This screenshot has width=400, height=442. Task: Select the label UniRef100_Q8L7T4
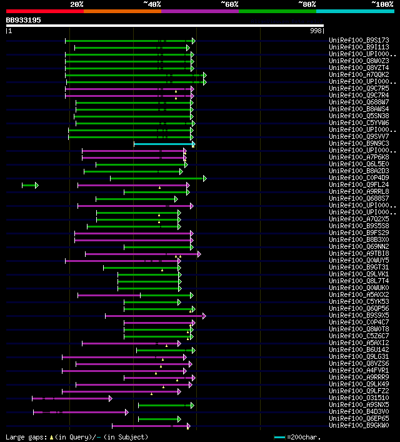point(359,281)
